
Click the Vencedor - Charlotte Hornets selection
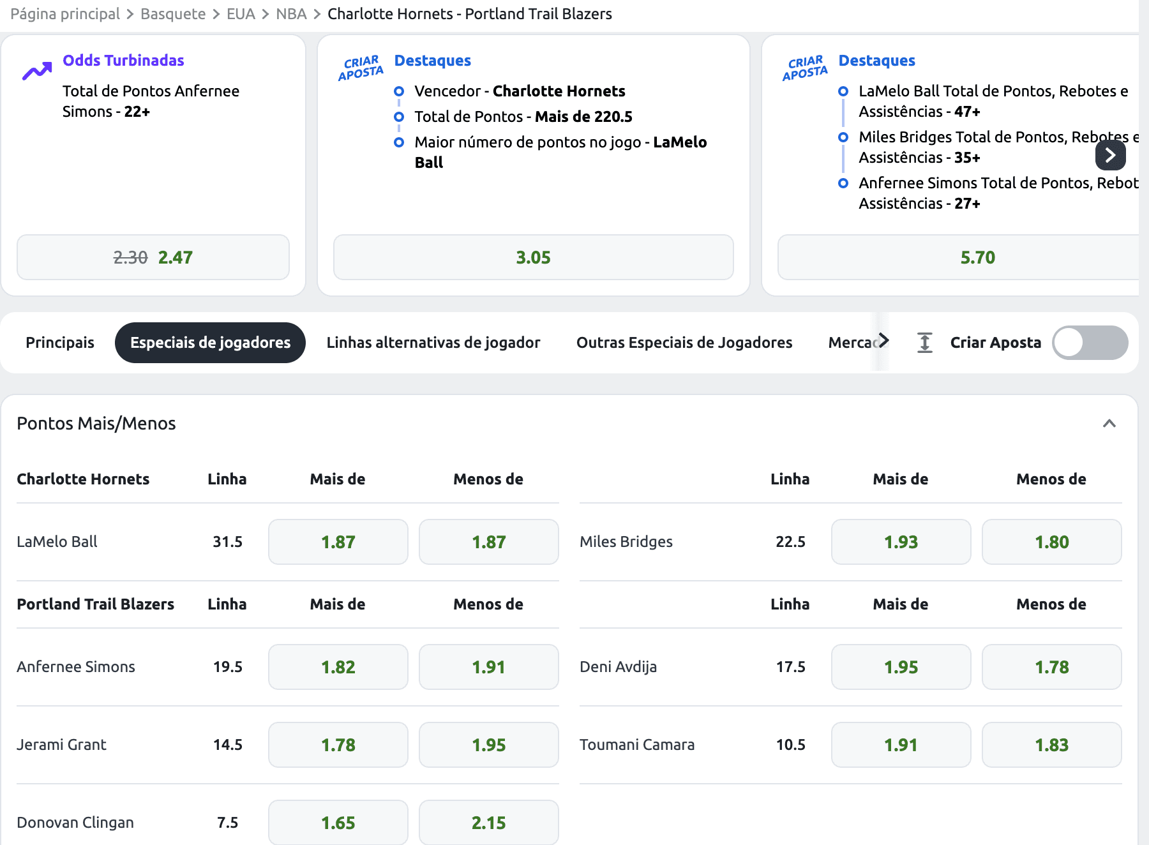[x=520, y=91]
